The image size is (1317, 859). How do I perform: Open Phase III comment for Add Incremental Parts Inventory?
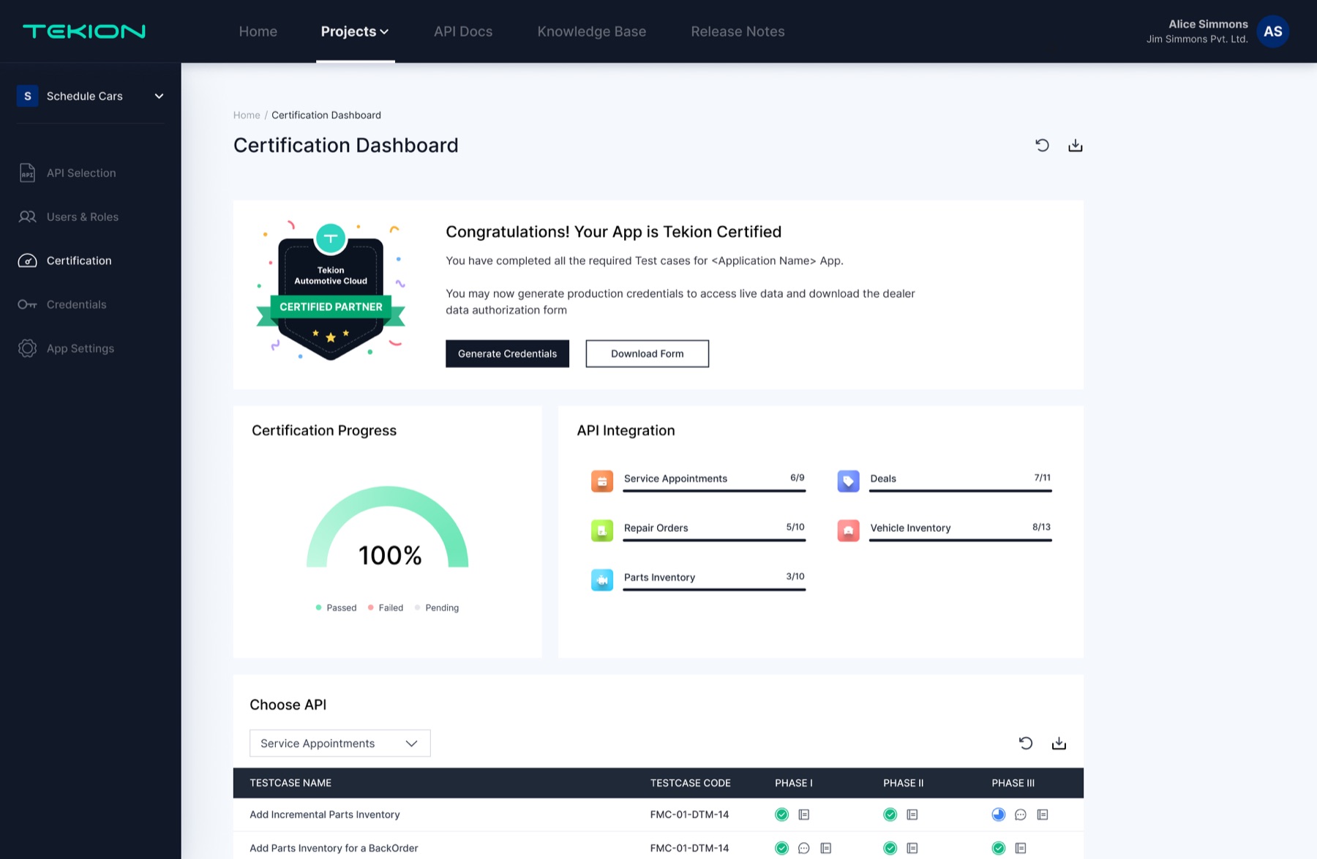pyautogui.click(x=1021, y=814)
